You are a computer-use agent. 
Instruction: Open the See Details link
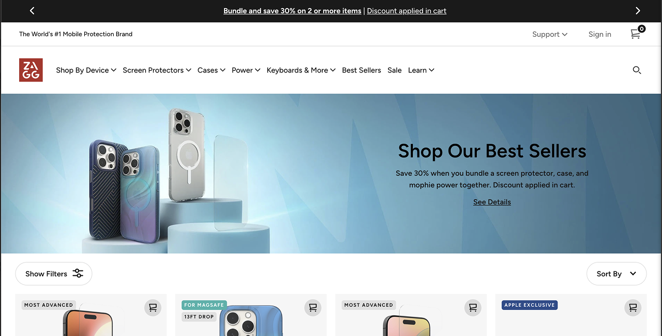point(492,202)
